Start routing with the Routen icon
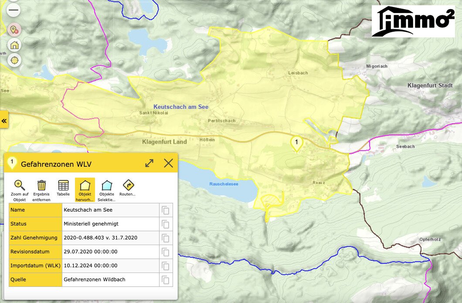This screenshot has height=303, width=462. coord(128,189)
